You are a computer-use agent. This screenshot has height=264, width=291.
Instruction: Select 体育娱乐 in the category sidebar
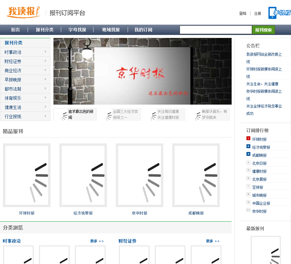click(13, 98)
